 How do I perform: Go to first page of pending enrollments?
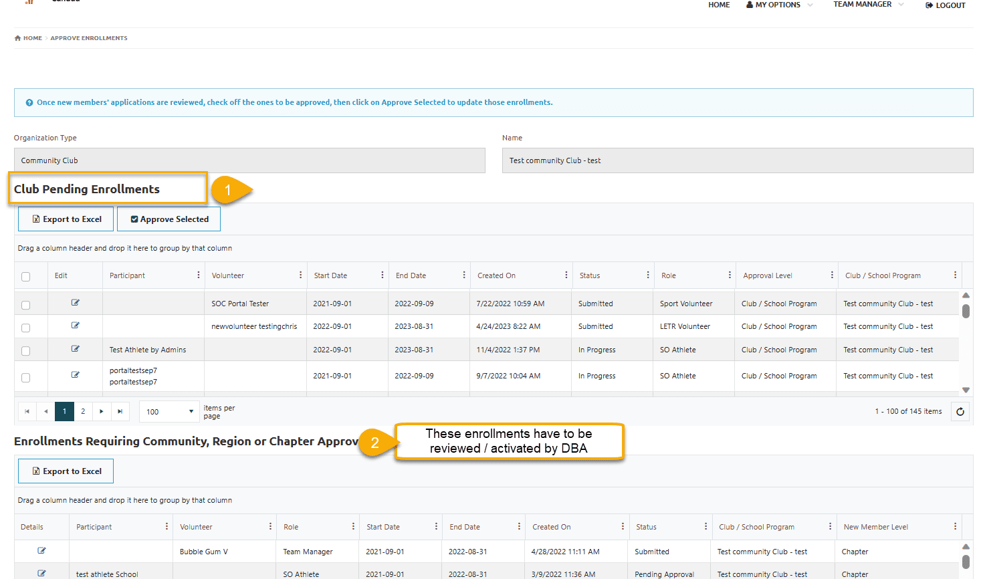click(x=27, y=412)
